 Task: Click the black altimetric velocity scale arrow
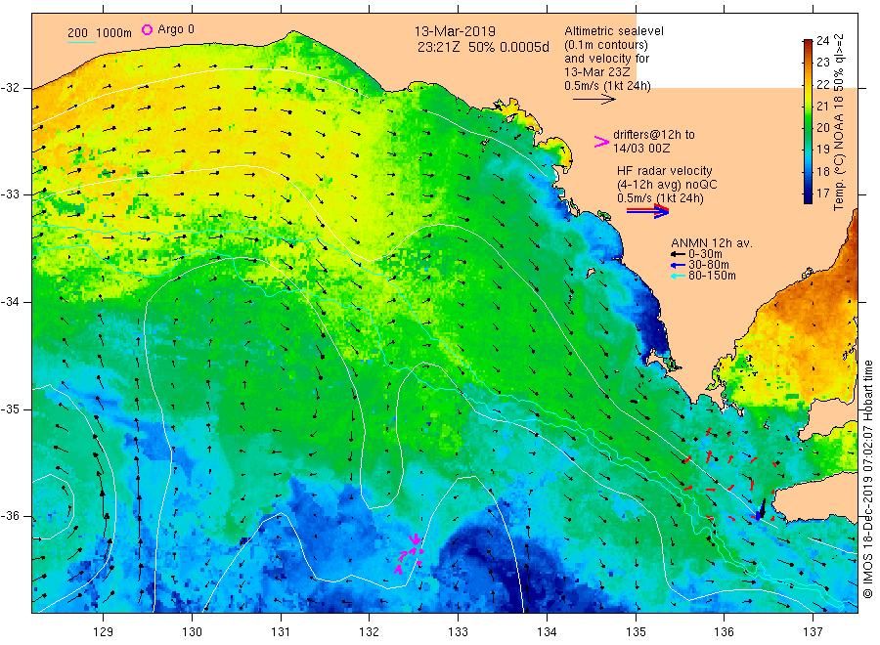[x=594, y=100]
